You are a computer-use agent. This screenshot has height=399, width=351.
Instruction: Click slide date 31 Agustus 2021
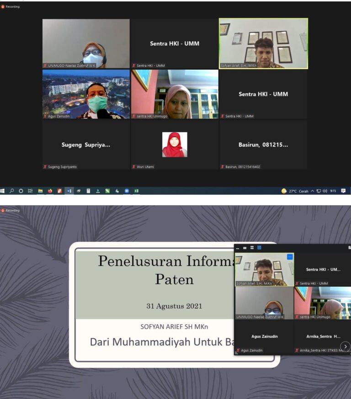click(x=174, y=306)
